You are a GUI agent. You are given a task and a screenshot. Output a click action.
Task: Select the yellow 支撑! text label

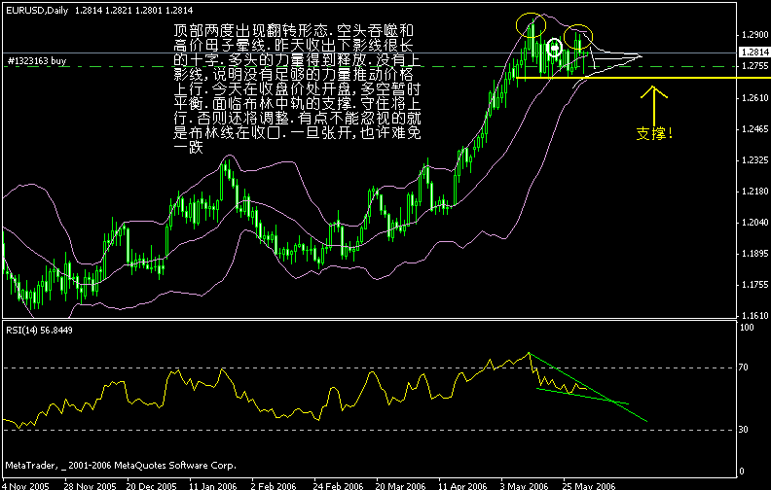click(654, 133)
